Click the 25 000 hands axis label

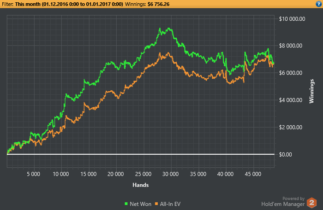tap(143, 174)
